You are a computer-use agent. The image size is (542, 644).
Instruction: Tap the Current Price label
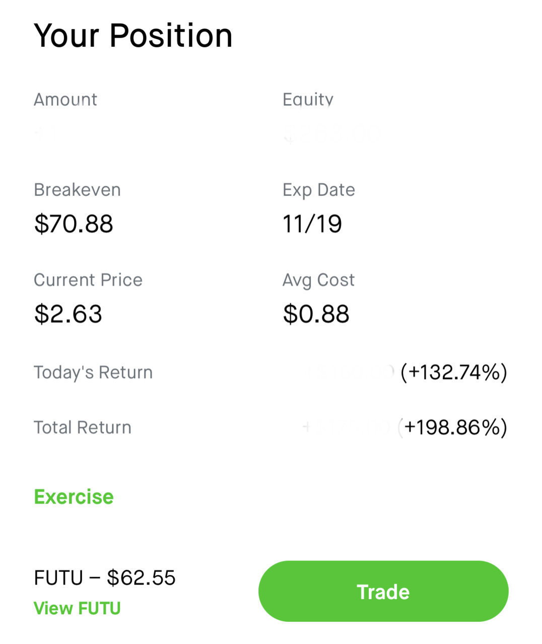[x=88, y=280]
